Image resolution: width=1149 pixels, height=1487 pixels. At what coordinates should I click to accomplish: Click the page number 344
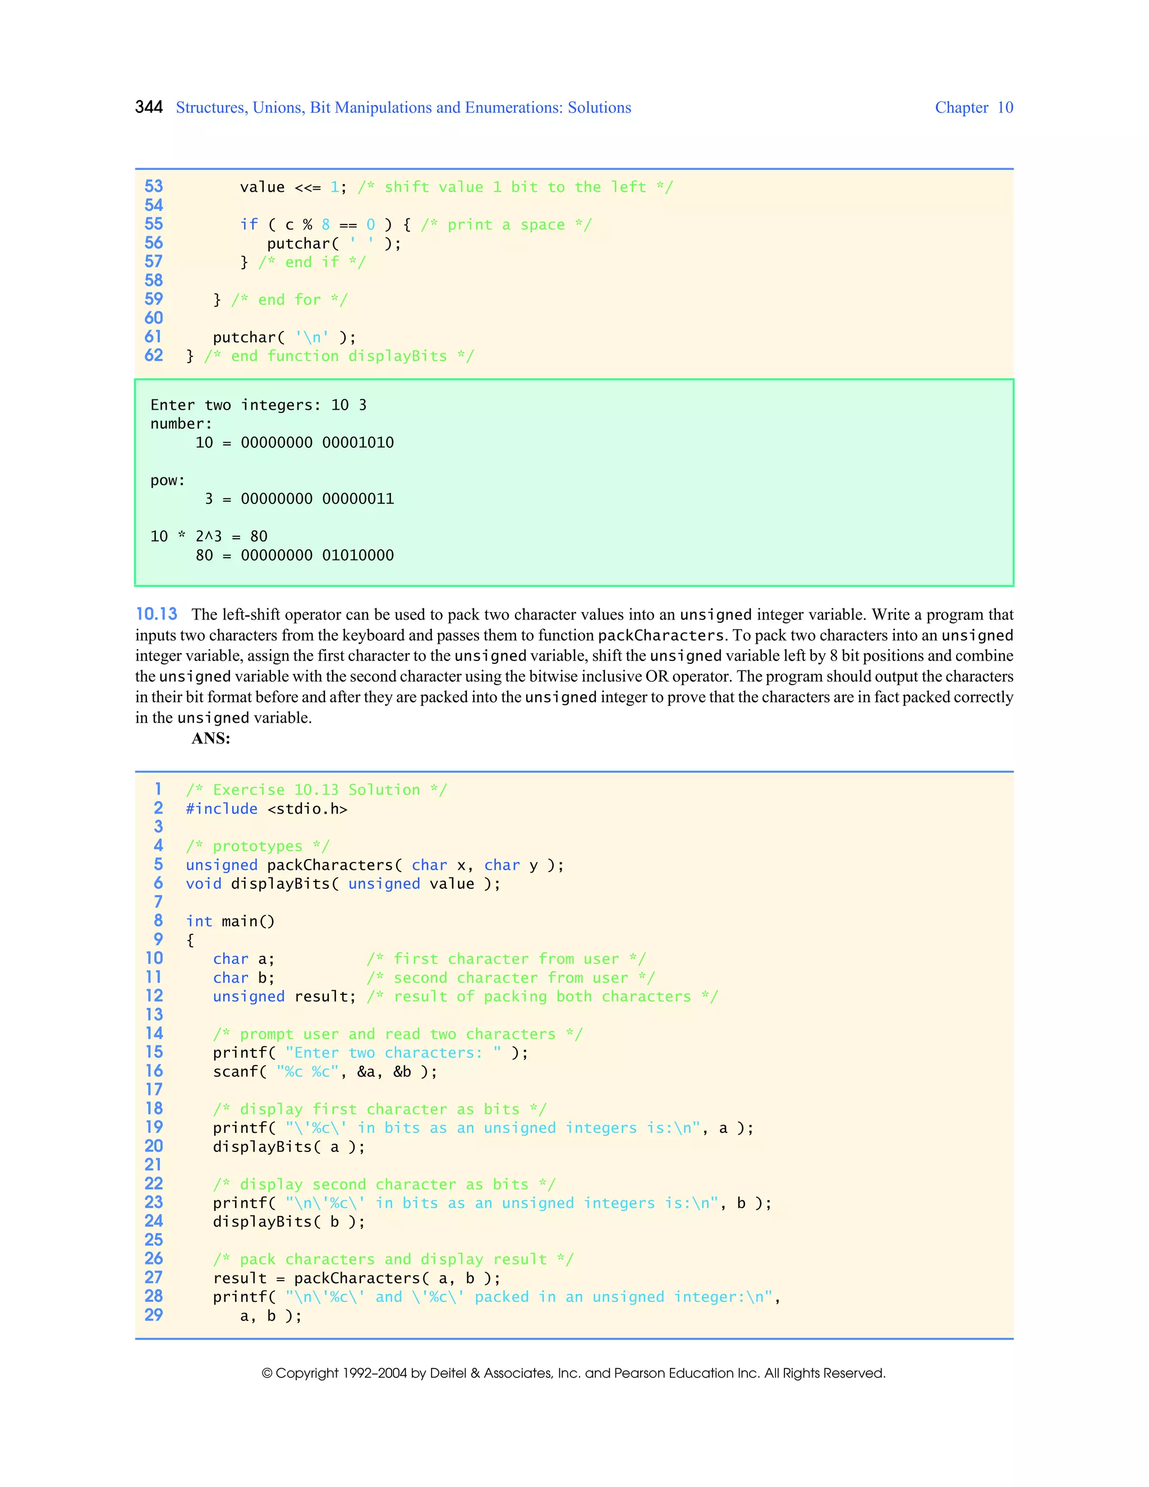[148, 108]
